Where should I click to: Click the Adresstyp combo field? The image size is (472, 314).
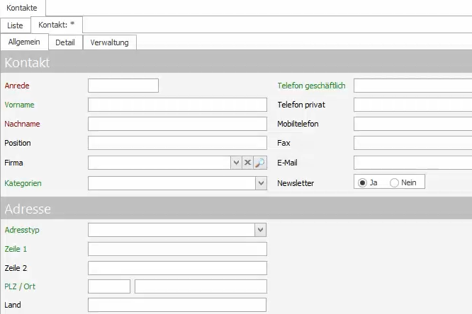172,230
